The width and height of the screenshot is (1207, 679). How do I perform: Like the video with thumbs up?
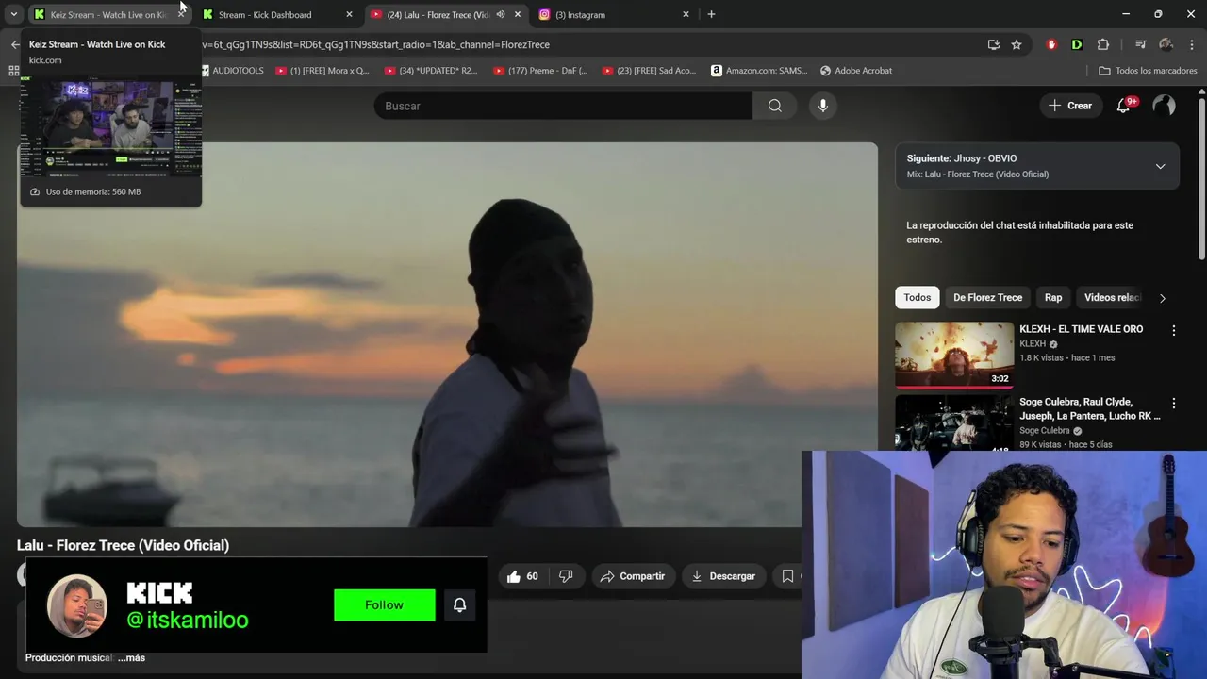pos(522,576)
